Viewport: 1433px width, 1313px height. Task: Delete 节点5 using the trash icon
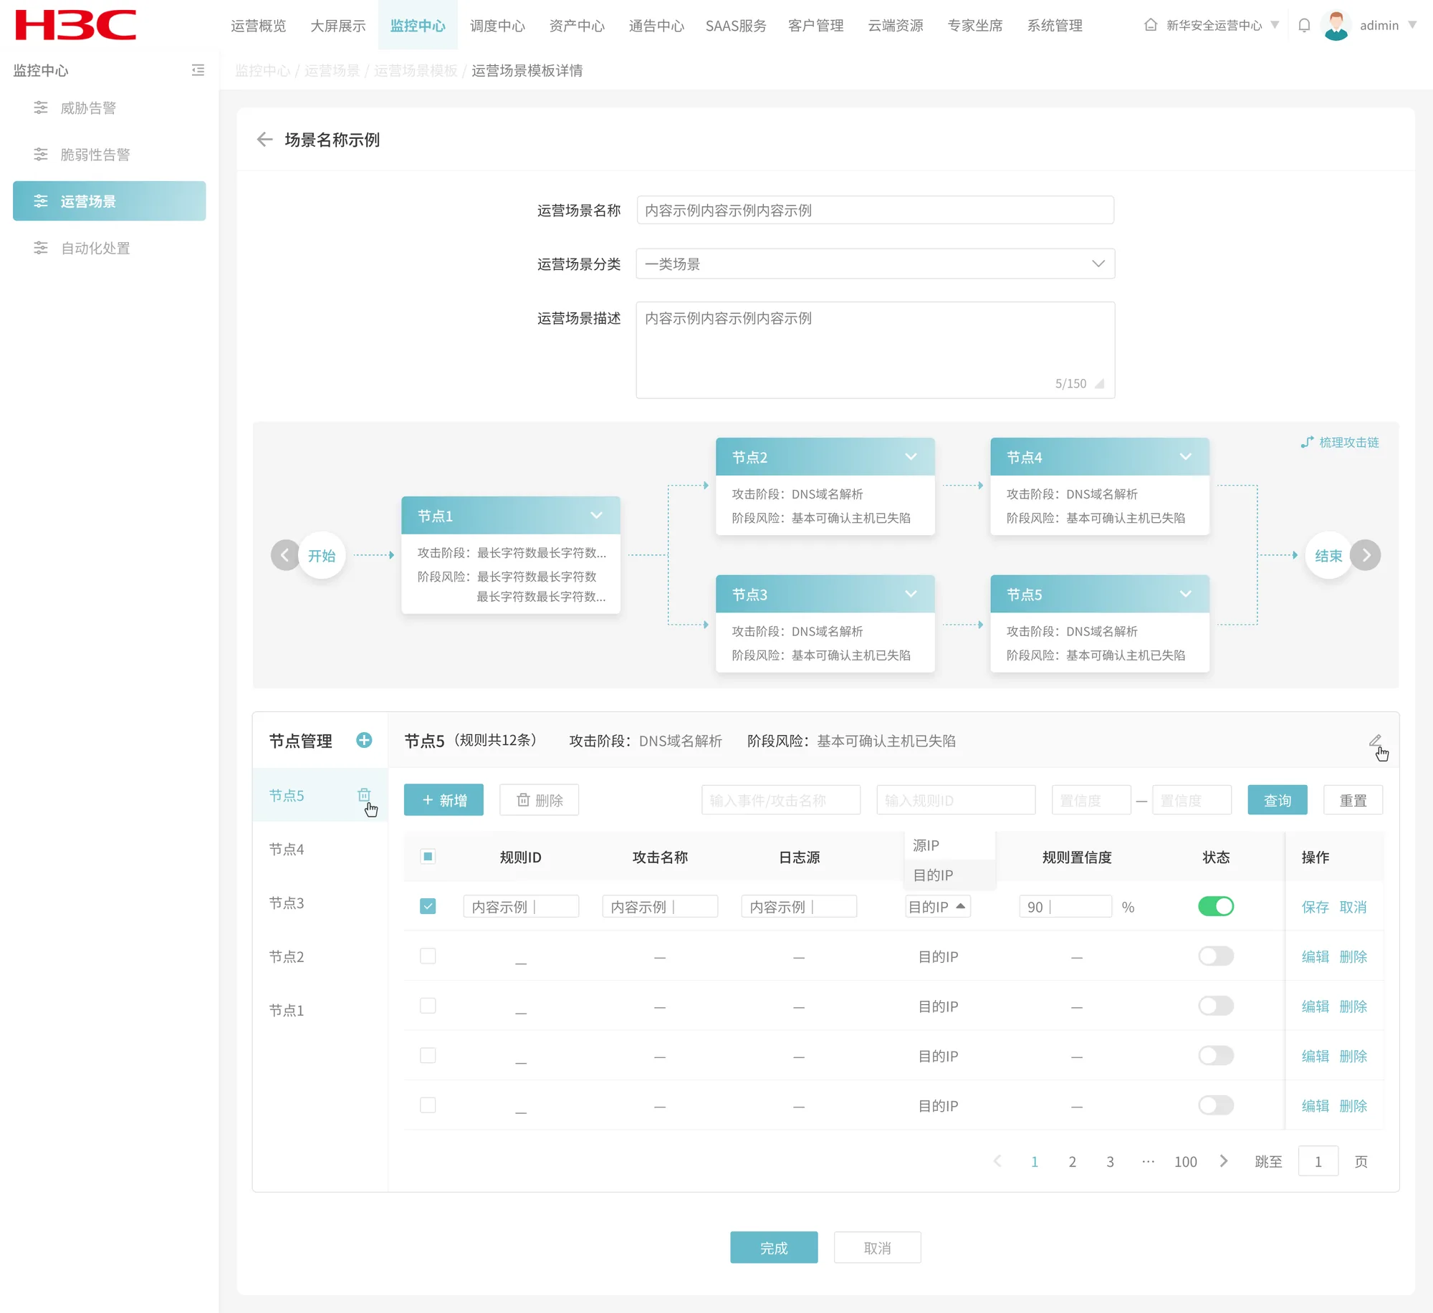pyautogui.click(x=364, y=794)
